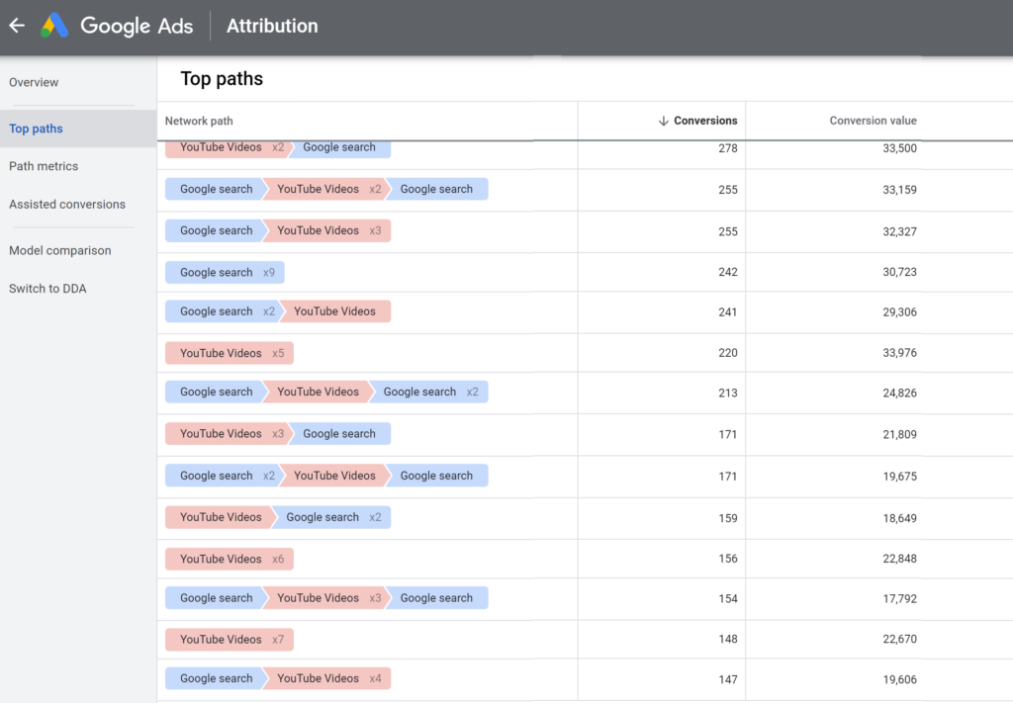Click the back arrow in the top bar
The width and height of the screenshot is (1013, 703).
(x=16, y=25)
